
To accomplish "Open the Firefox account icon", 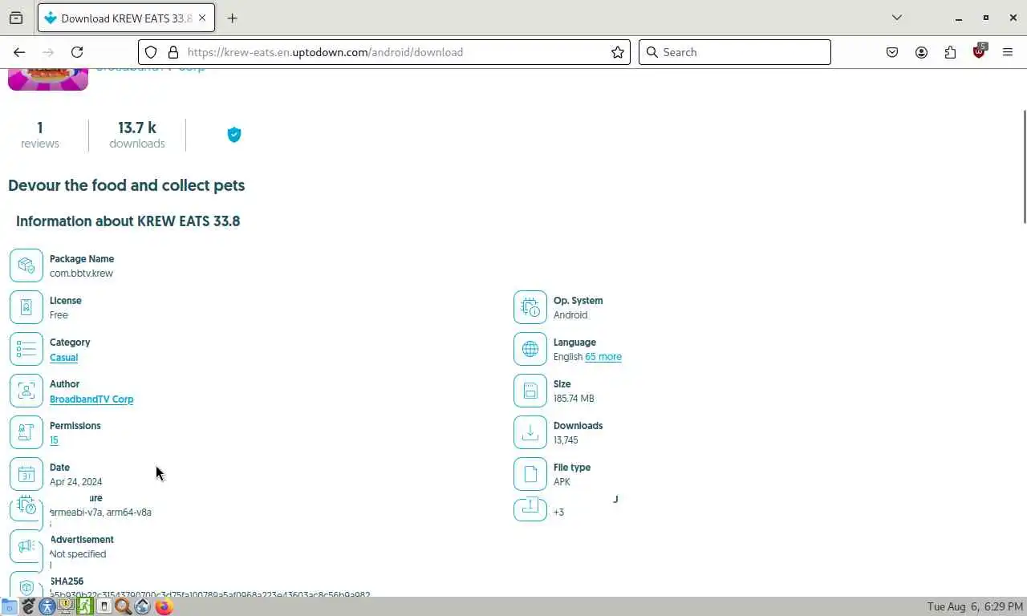I will [x=921, y=52].
